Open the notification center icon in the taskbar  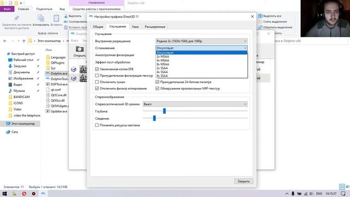[x=343, y=194]
